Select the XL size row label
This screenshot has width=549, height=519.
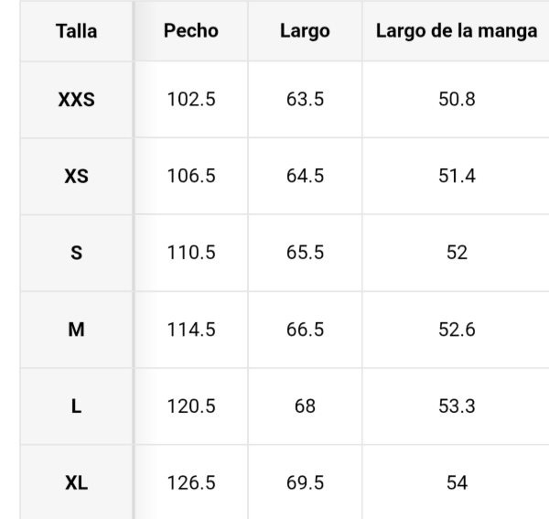coord(77,483)
